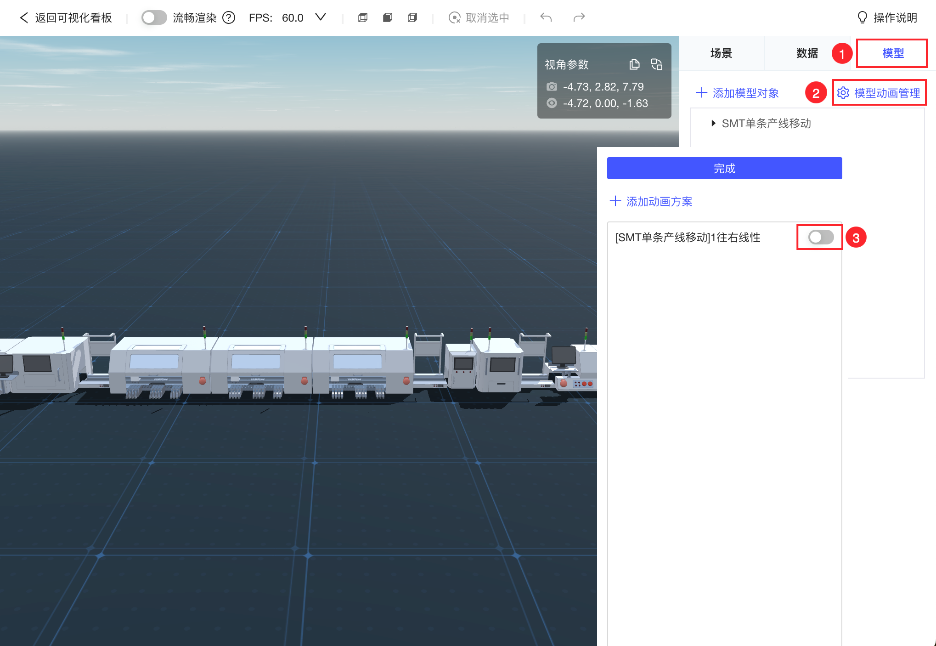Click the undo arrow icon
This screenshot has height=646, width=936.
click(x=546, y=17)
